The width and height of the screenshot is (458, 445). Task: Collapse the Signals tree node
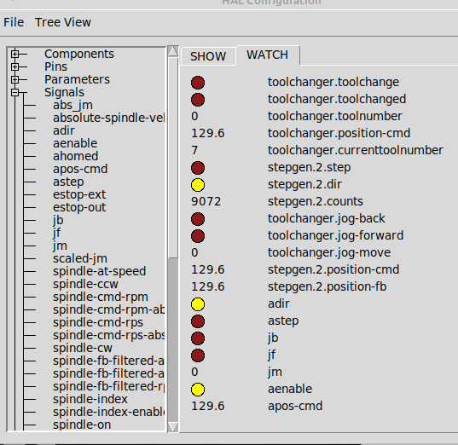(14, 93)
